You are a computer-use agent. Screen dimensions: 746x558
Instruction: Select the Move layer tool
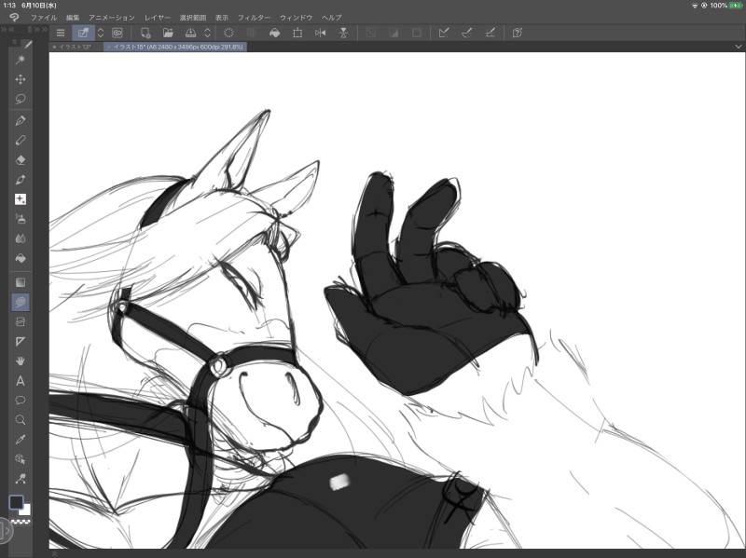click(21, 79)
